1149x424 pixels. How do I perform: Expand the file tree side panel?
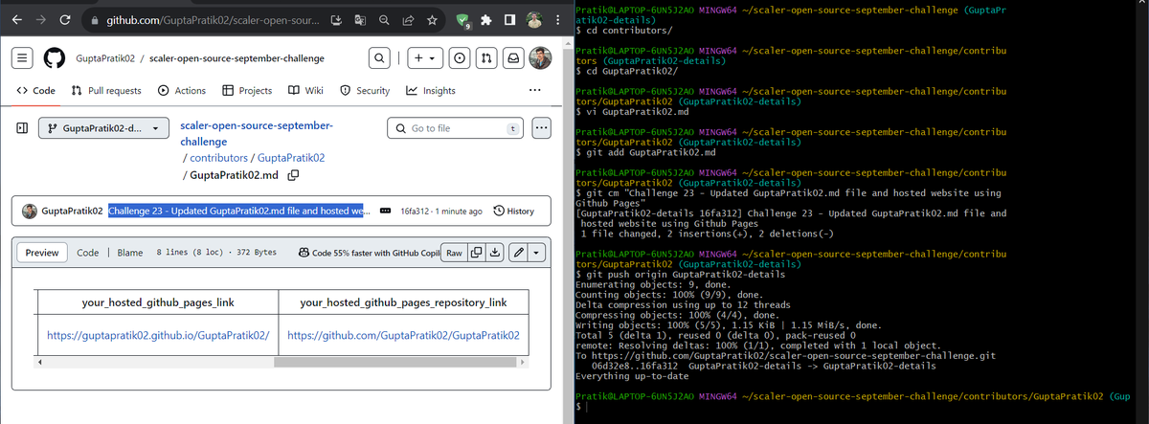click(x=22, y=128)
